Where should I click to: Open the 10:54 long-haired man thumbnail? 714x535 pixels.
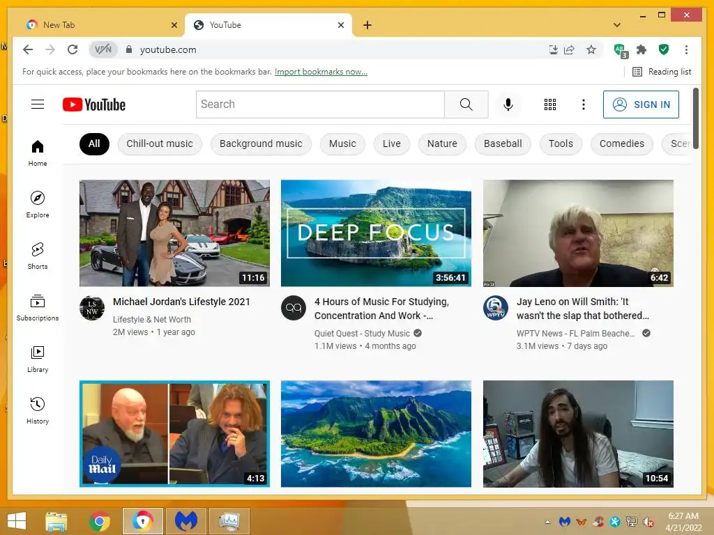pos(578,433)
